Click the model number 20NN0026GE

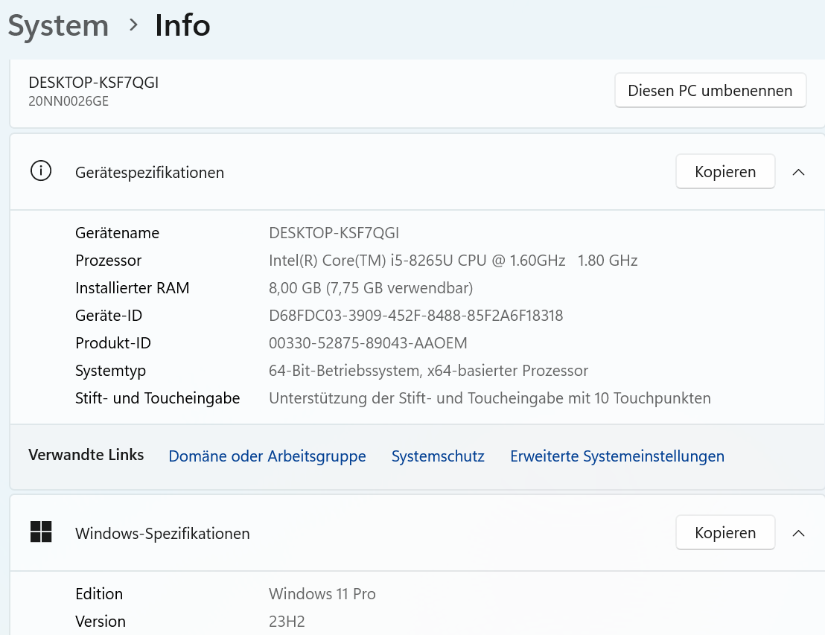point(69,101)
